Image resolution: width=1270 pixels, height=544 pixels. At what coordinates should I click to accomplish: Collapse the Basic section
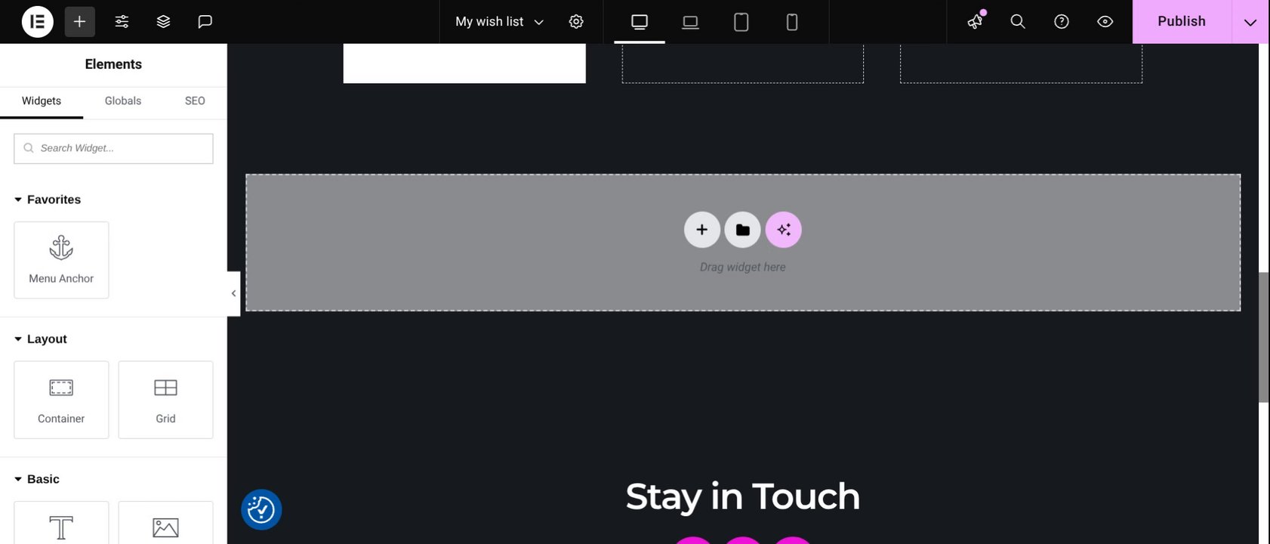coord(37,479)
